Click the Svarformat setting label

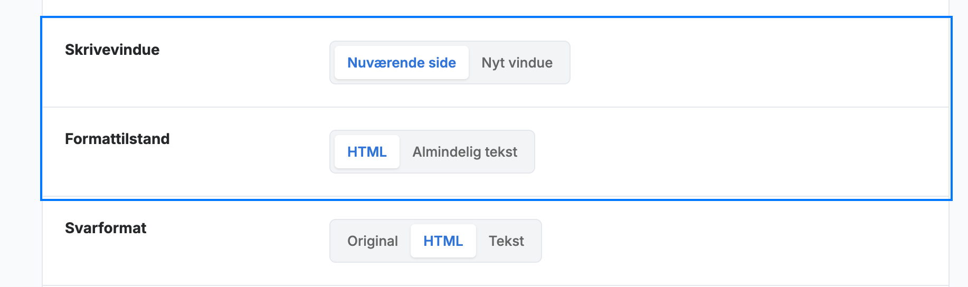click(106, 228)
